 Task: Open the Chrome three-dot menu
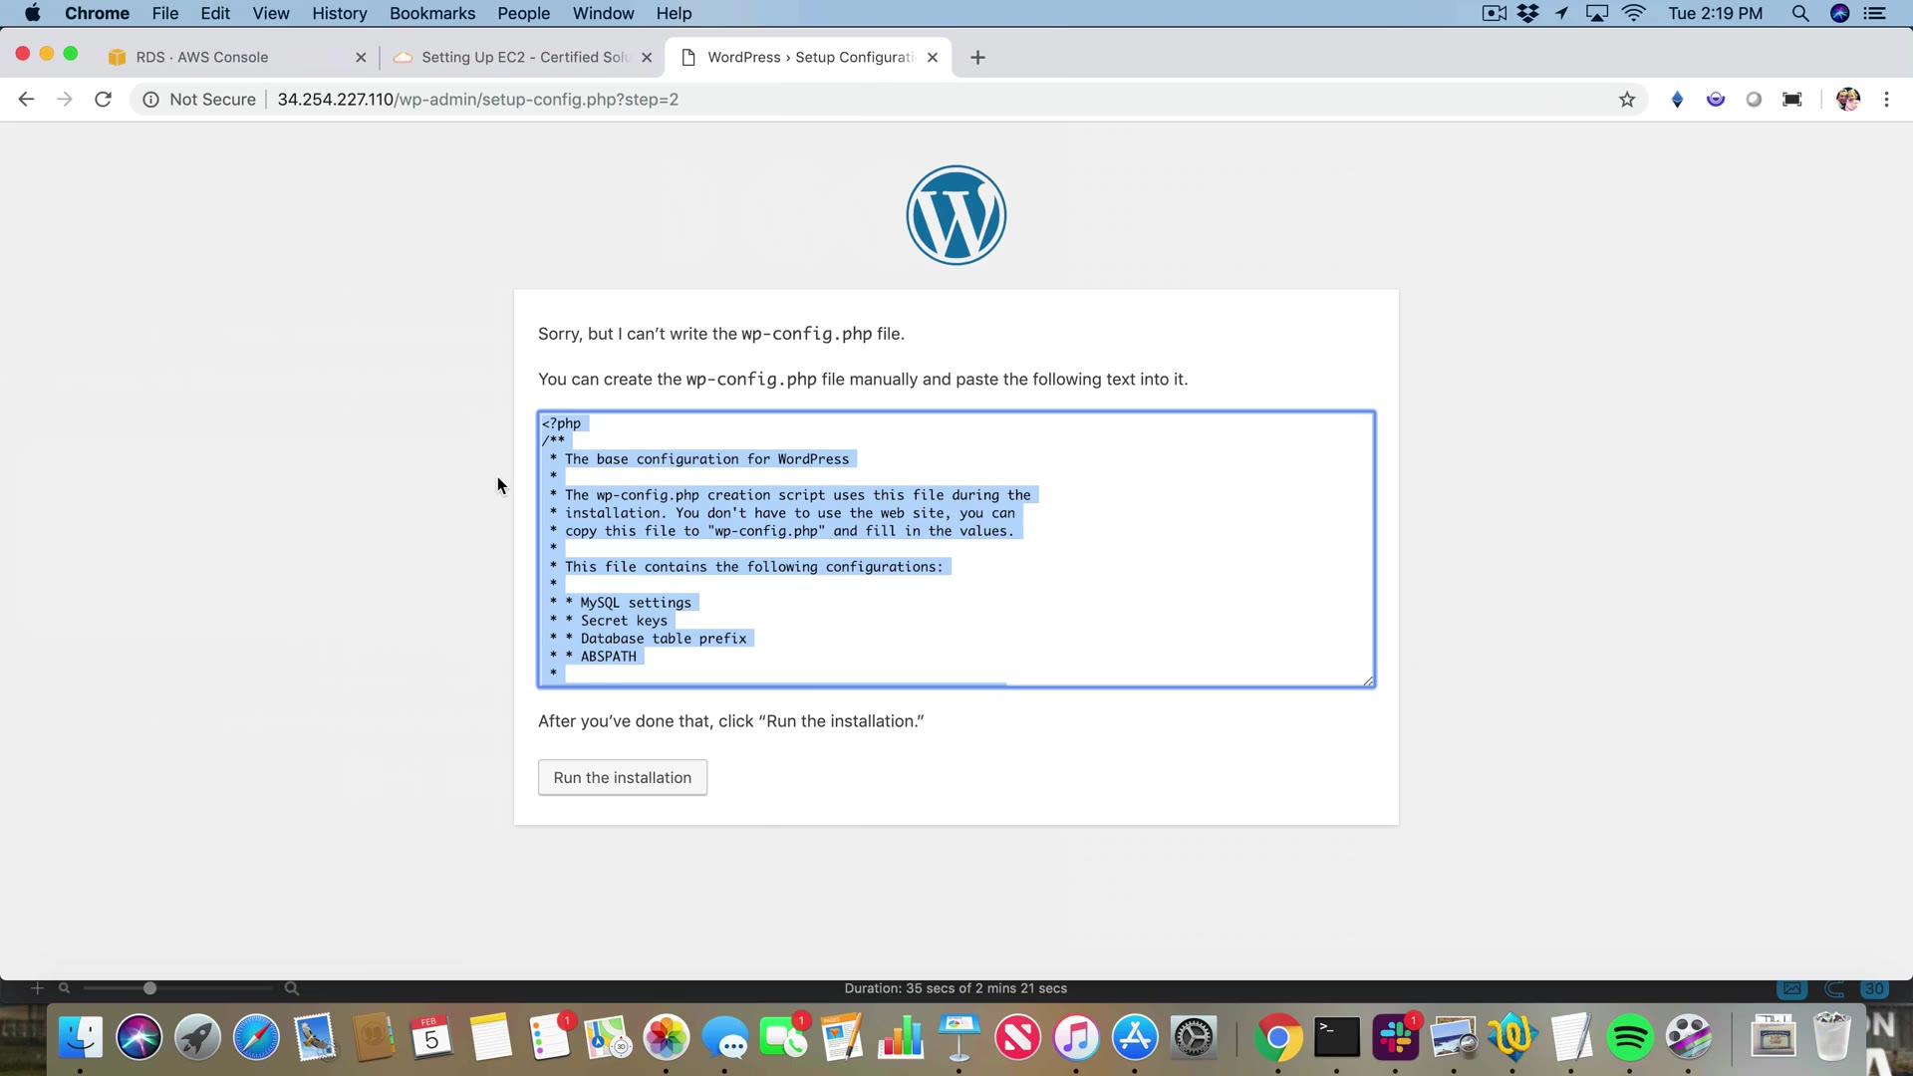pos(1886,100)
